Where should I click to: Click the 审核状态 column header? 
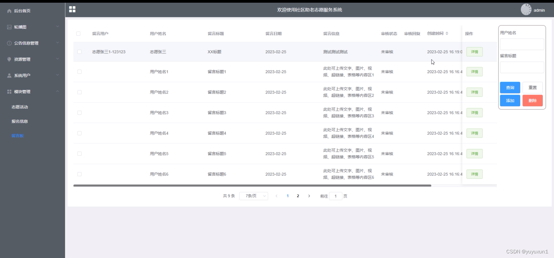pyautogui.click(x=389, y=33)
